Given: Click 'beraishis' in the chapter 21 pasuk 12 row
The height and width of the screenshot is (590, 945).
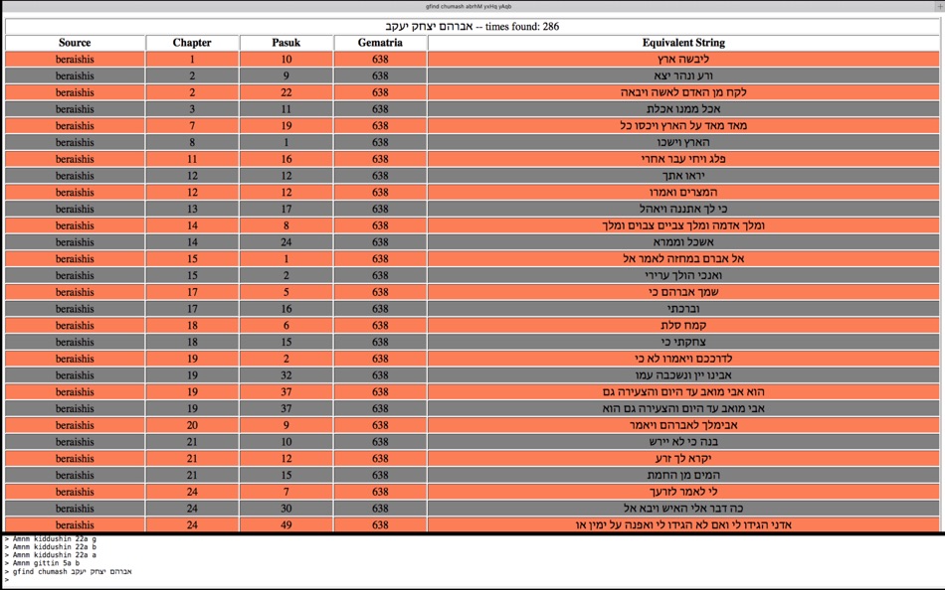Looking at the screenshot, I should coord(75,459).
